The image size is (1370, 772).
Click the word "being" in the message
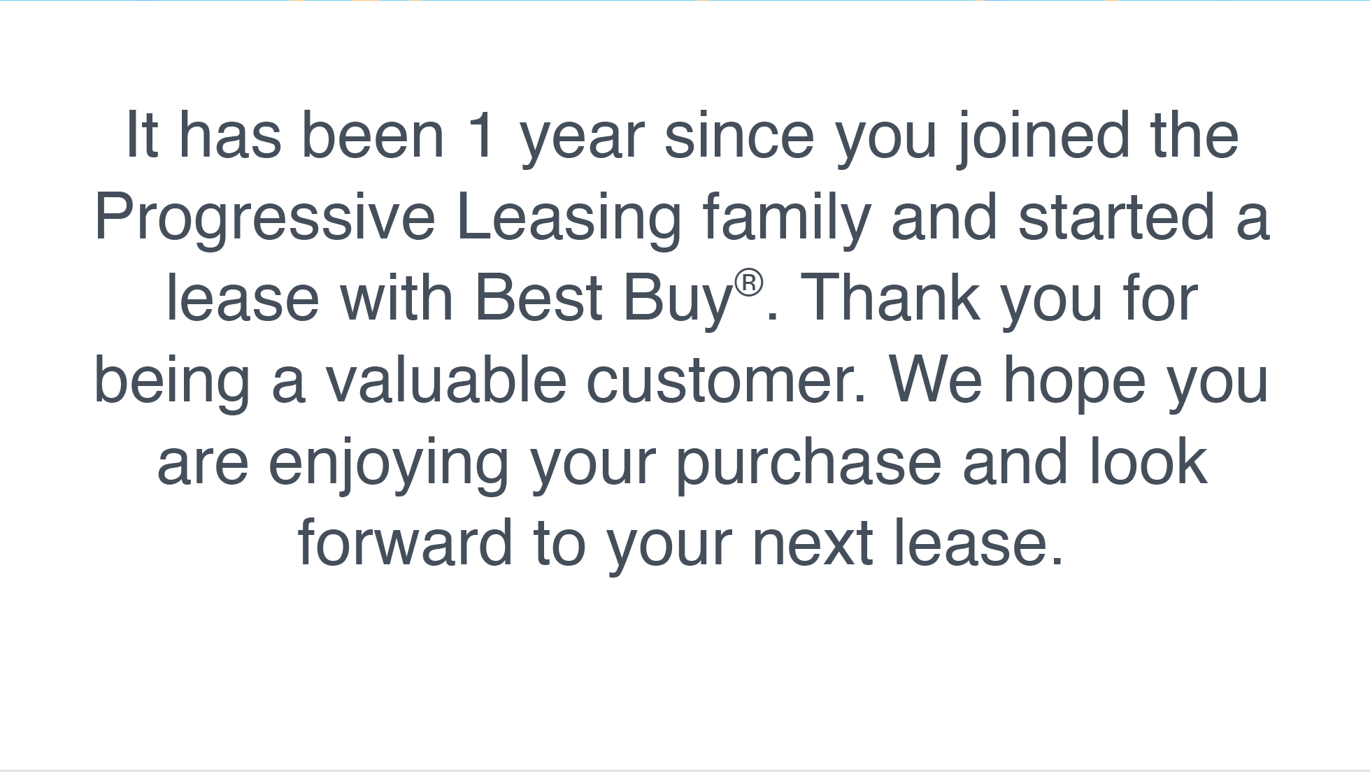click(x=172, y=381)
